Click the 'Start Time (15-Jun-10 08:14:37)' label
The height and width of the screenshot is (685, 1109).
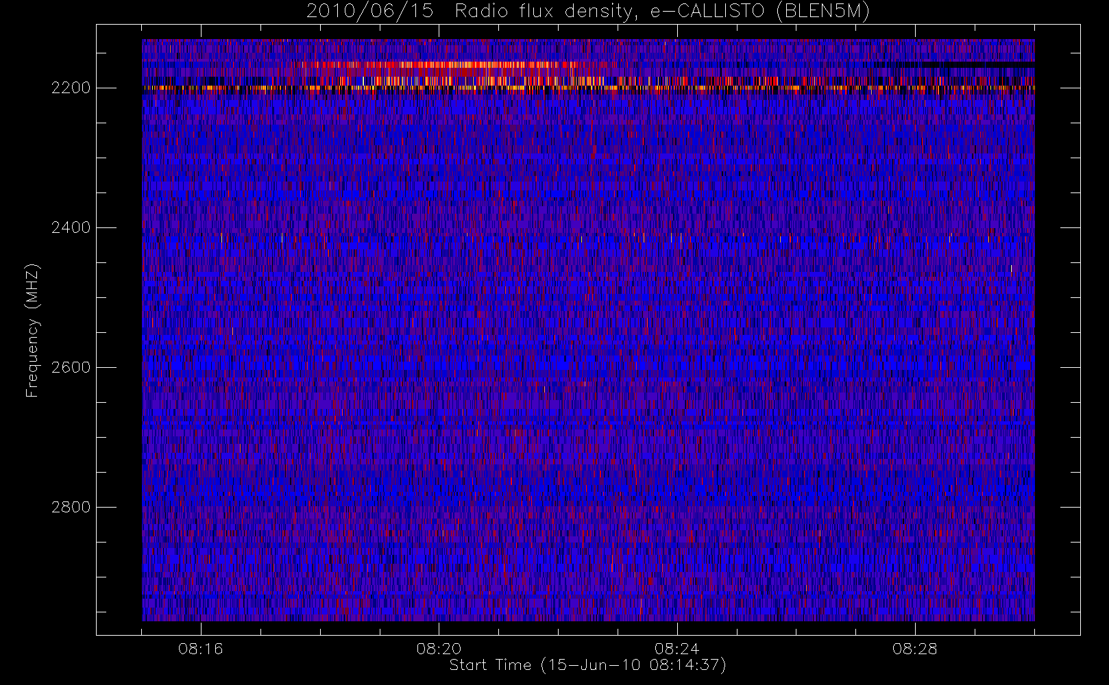(x=587, y=665)
